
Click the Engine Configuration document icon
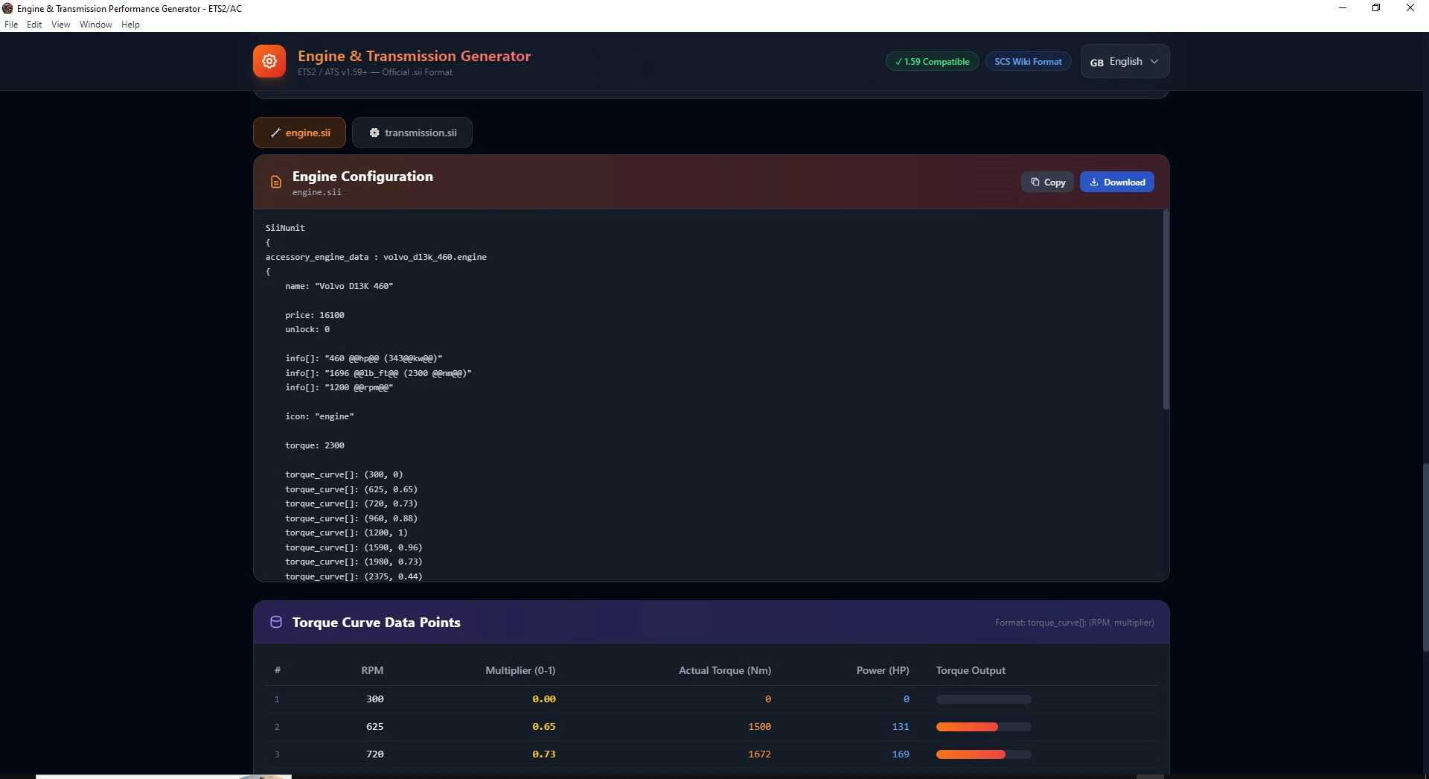275,182
